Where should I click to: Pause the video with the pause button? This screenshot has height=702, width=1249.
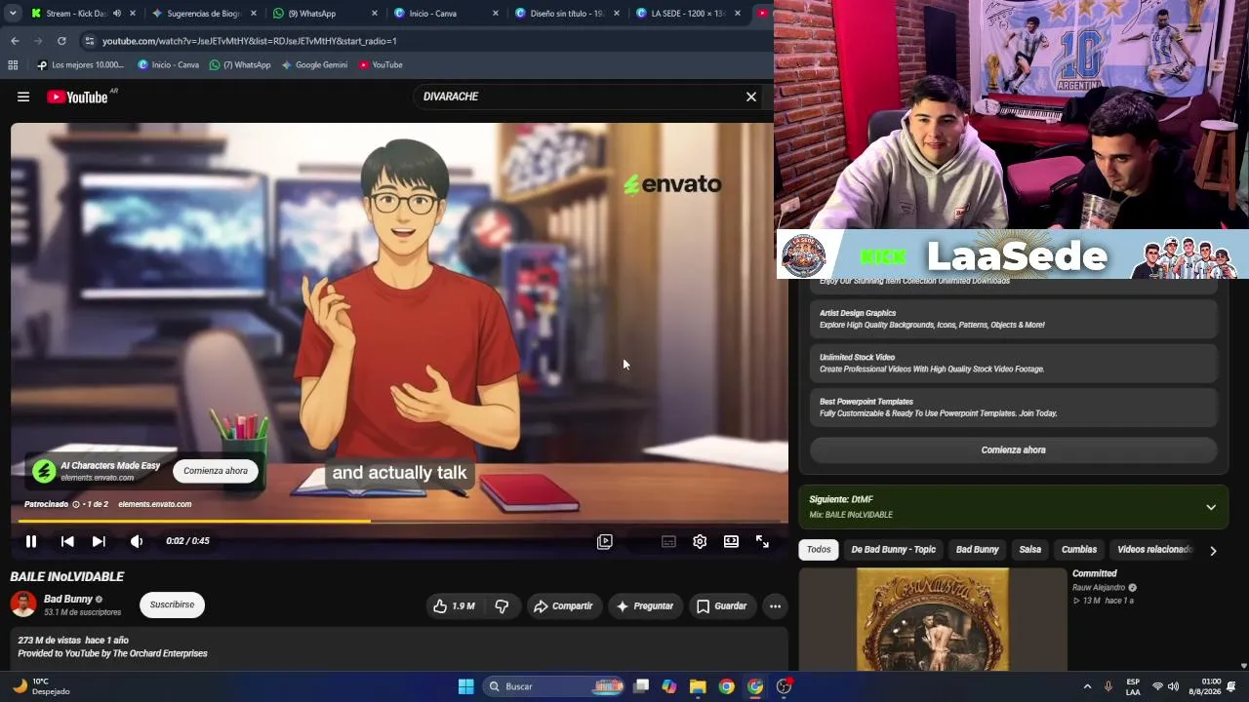(31, 541)
